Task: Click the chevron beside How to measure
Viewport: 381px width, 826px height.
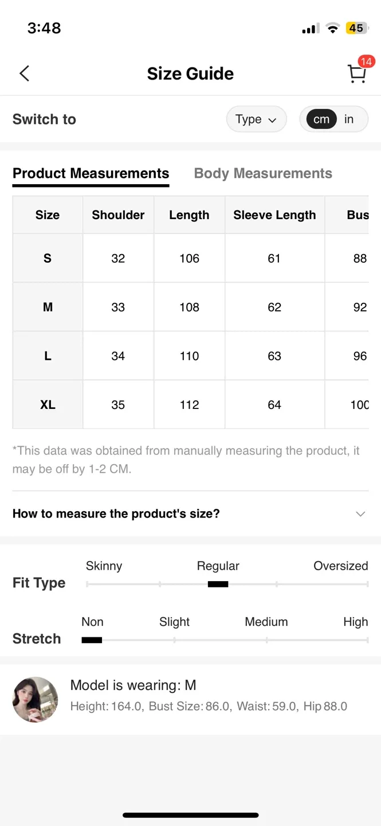Action: point(360,514)
